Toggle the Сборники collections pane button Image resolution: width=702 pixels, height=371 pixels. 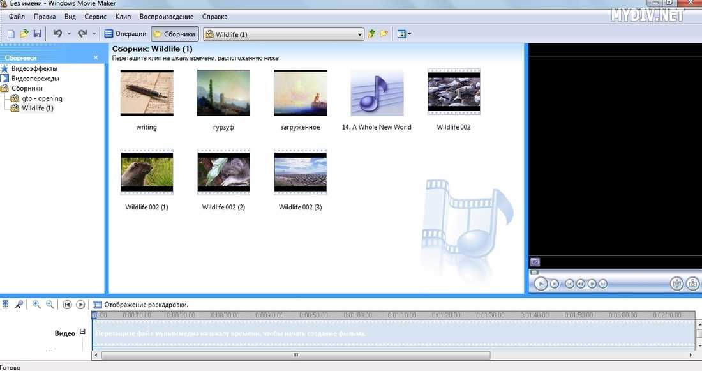[x=174, y=34]
